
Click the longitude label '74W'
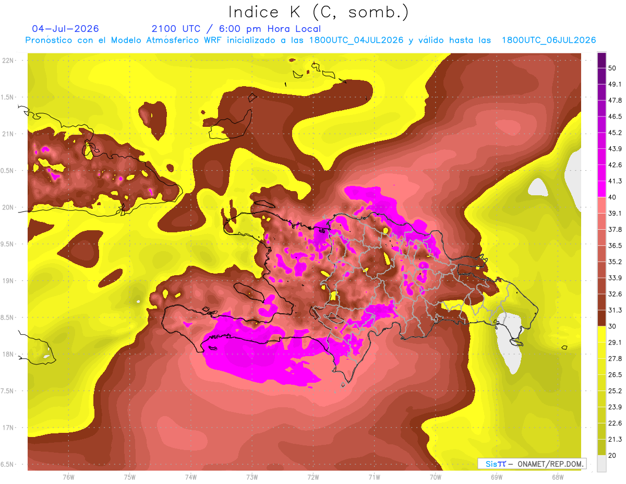coord(191,477)
